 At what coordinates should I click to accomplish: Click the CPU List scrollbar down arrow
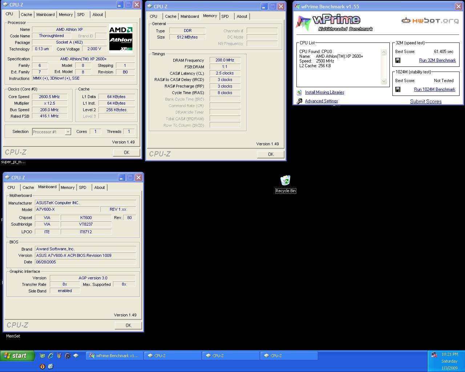pyautogui.click(x=384, y=81)
